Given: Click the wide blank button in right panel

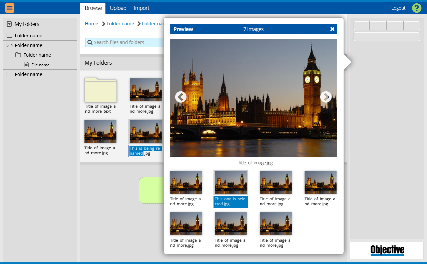Looking at the screenshot, I should coord(387,37).
